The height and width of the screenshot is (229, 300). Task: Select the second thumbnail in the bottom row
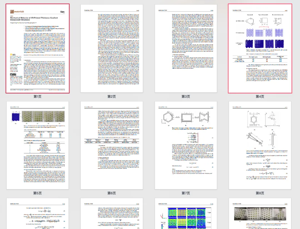click(x=112, y=214)
